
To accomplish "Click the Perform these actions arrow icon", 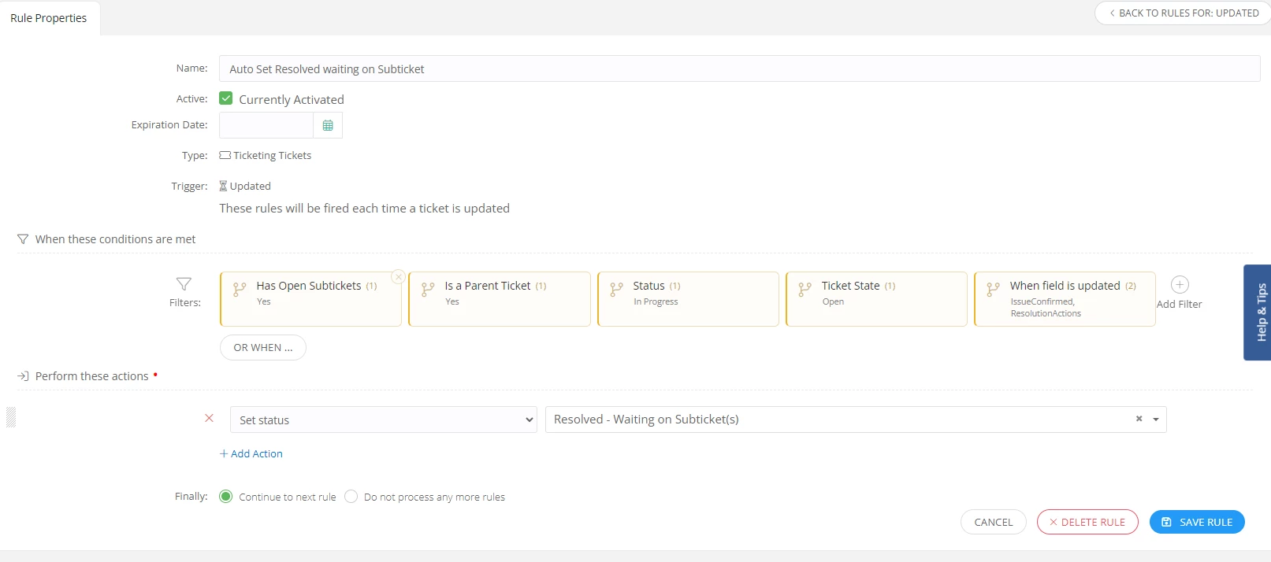I will point(23,376).
